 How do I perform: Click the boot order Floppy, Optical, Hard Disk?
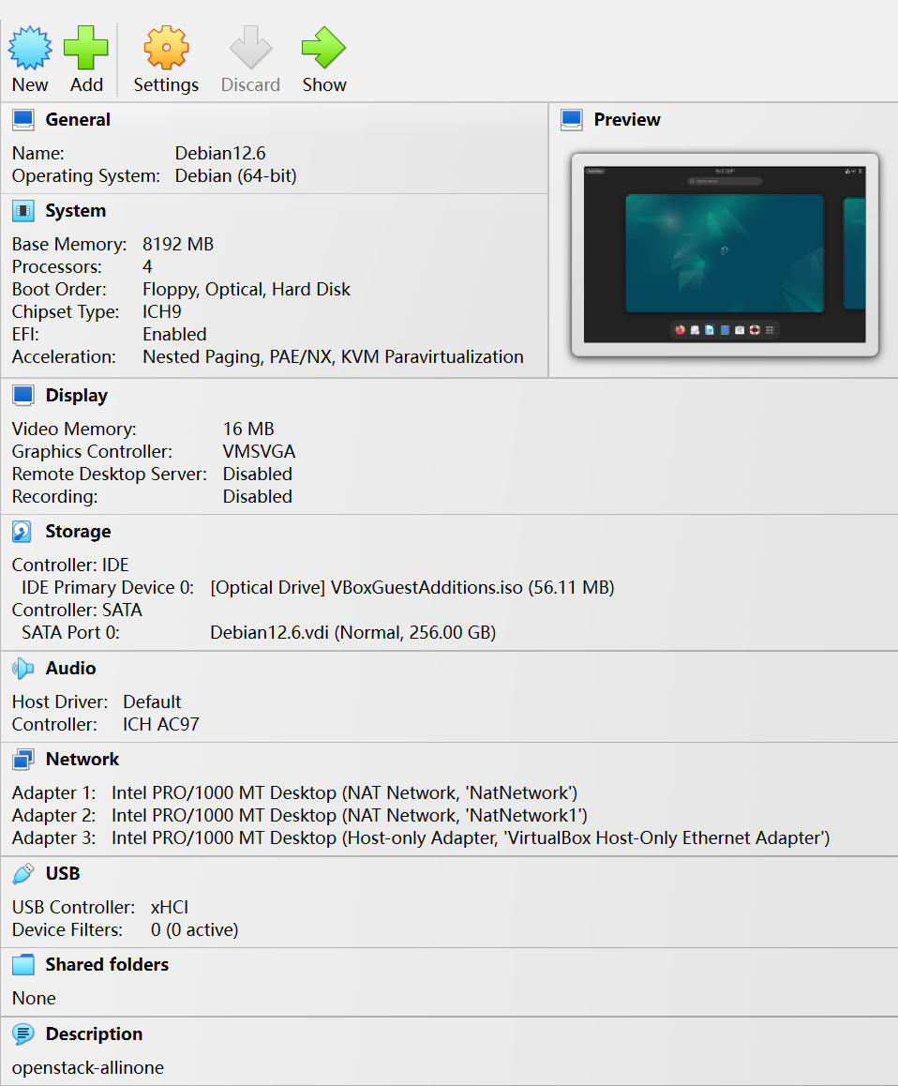coord(247,290)
